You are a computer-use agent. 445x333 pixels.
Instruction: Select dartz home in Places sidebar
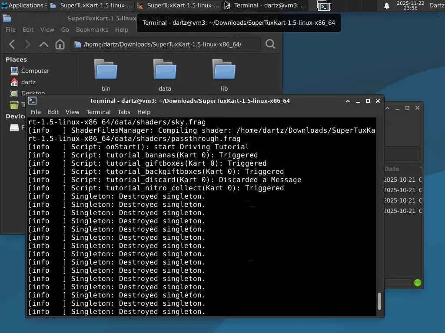point(23,82)
